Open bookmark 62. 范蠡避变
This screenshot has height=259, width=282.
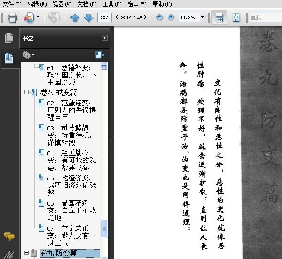click(x=71, y=110)
